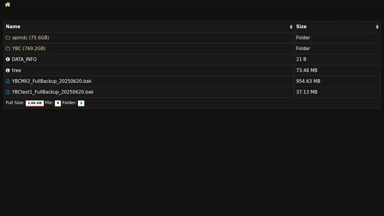Open the DATA_INFO file
Screen dimensions: 384x216
tap(24, 59)
